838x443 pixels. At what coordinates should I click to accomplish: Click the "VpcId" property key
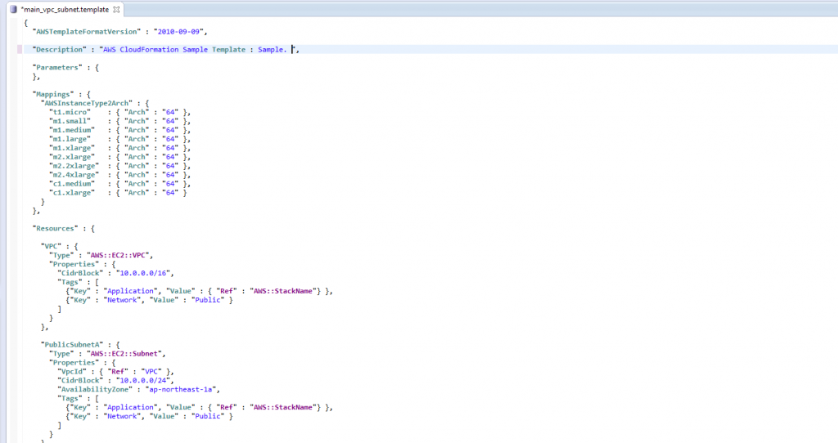(x=72, y=372)
